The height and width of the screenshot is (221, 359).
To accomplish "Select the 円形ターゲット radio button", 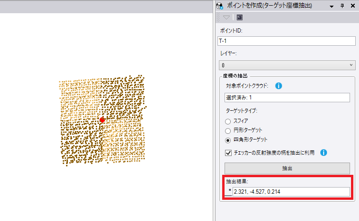I will click(x=228, y=131).
